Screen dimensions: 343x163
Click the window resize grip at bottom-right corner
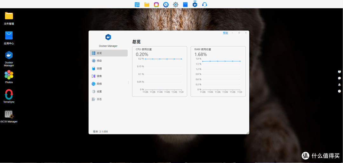pos(248,133)
